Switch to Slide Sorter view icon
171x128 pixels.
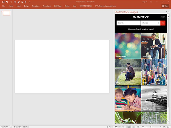click(x=134, y=127)
